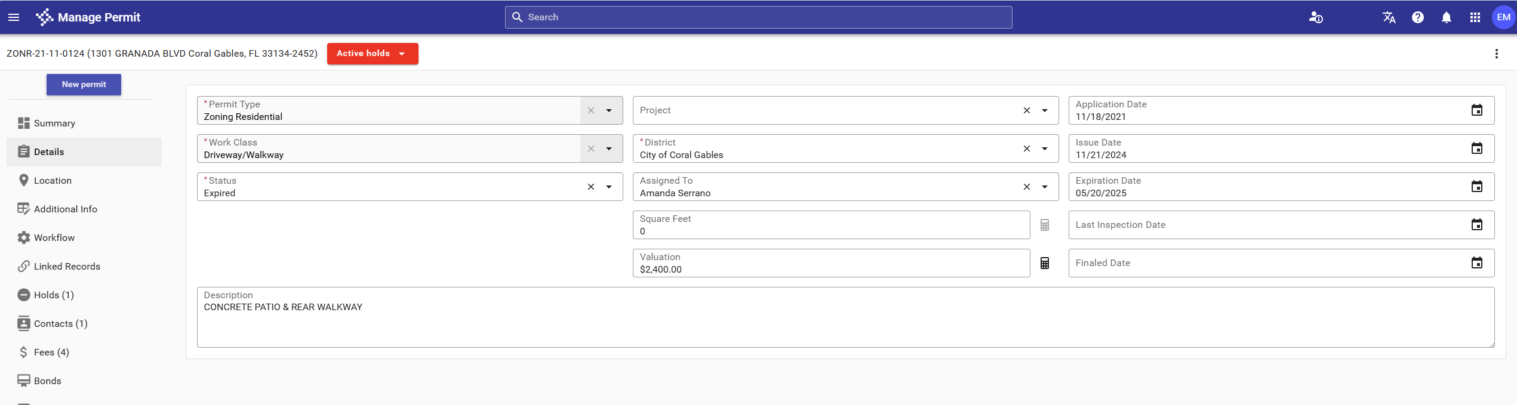This screenshot has width=1517, height=405.
Task: Open the Active holds dropdown button
Action: 372,54
